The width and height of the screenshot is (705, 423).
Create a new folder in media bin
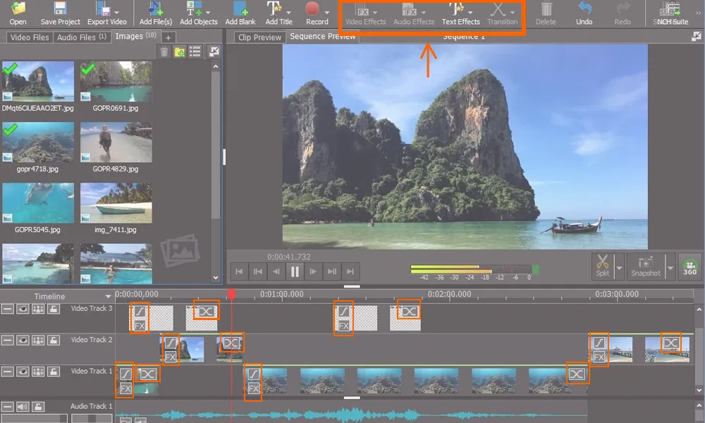(x=179, y=52)
